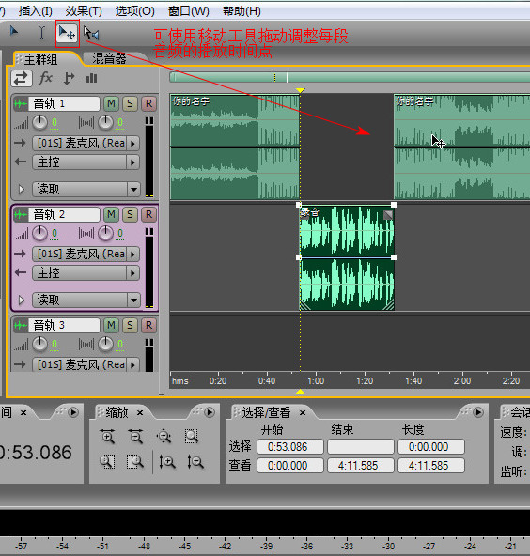Click Zoom In Horizontally icon
This screenshot has width=530, height=556.
(x=107, y=436)
